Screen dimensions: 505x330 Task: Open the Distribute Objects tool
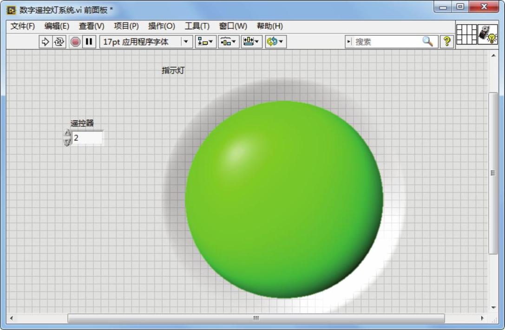pyautogui.click(x=229, y=42)
